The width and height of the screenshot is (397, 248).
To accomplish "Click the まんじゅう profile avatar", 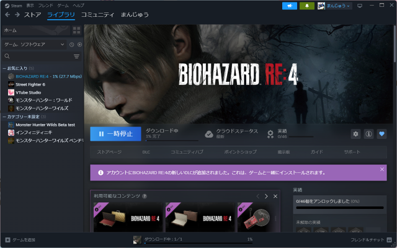I will [x=321, y=6].
